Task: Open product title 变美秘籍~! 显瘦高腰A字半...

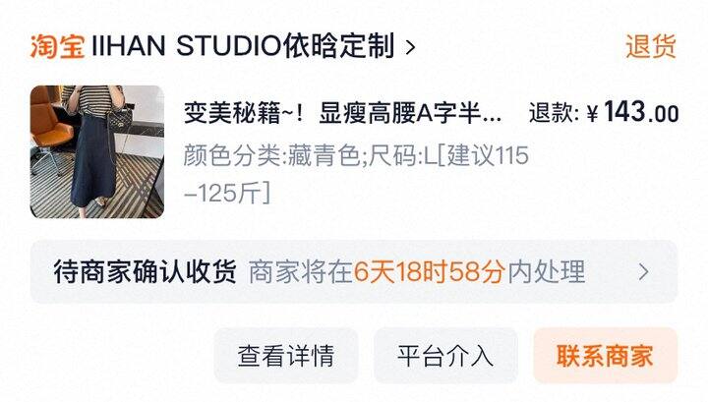Action: pos(342,113)
